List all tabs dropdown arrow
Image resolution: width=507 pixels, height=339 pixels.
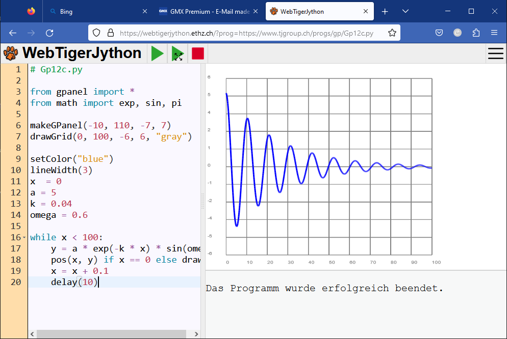pos(405,11)
